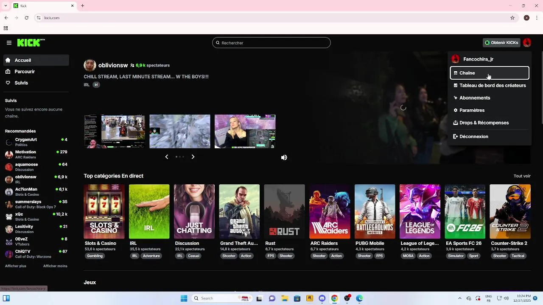Image resolution: width=543 pixels, height=305 pixels.
Task: Mute the featured stream volume
Action: click(x=284, y=158)
